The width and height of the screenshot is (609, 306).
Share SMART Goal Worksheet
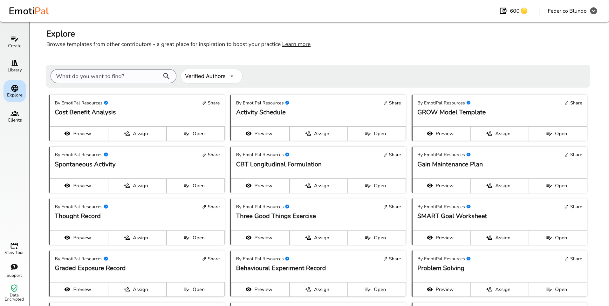click(x=573, y=207)
